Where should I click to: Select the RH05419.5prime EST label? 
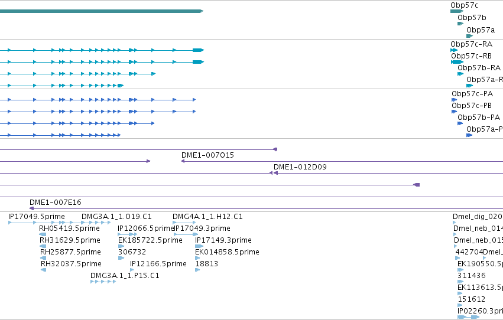point(69,228)
